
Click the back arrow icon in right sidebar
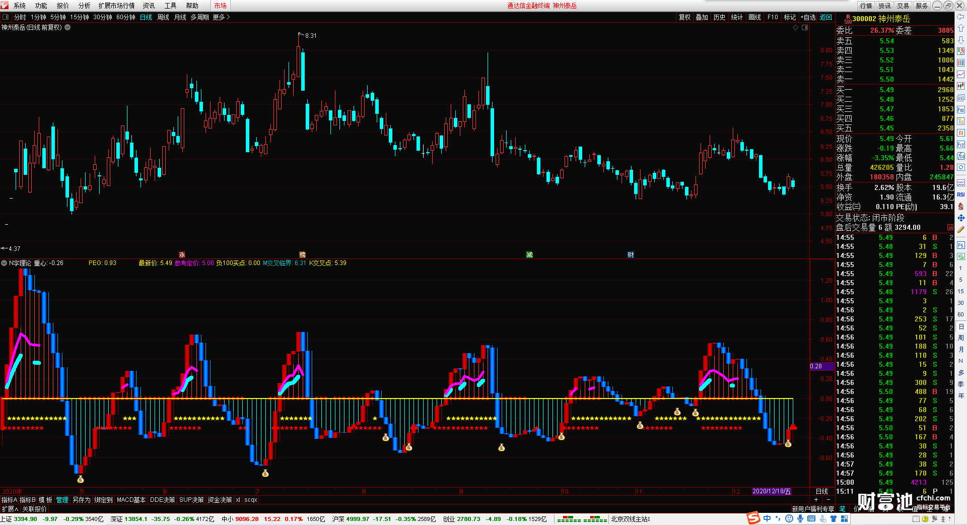[961, 17]
